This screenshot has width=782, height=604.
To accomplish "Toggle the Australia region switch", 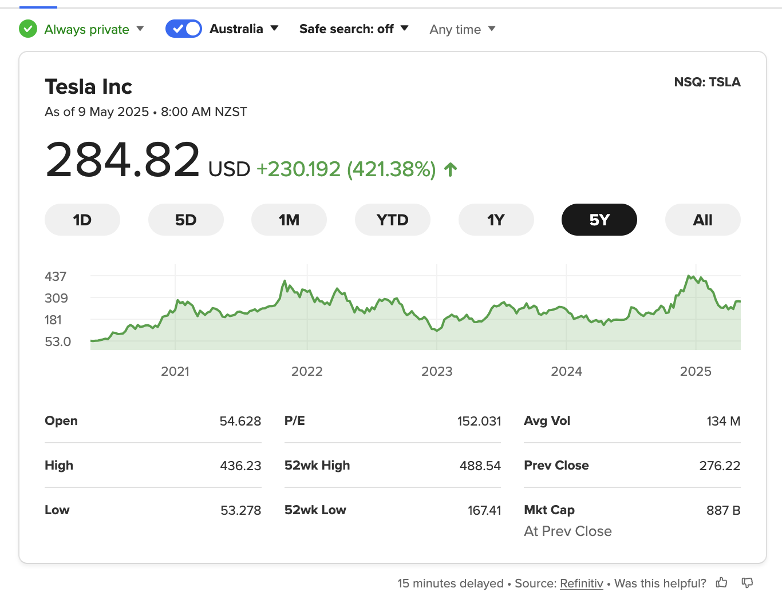I will [x=184, y=29].
